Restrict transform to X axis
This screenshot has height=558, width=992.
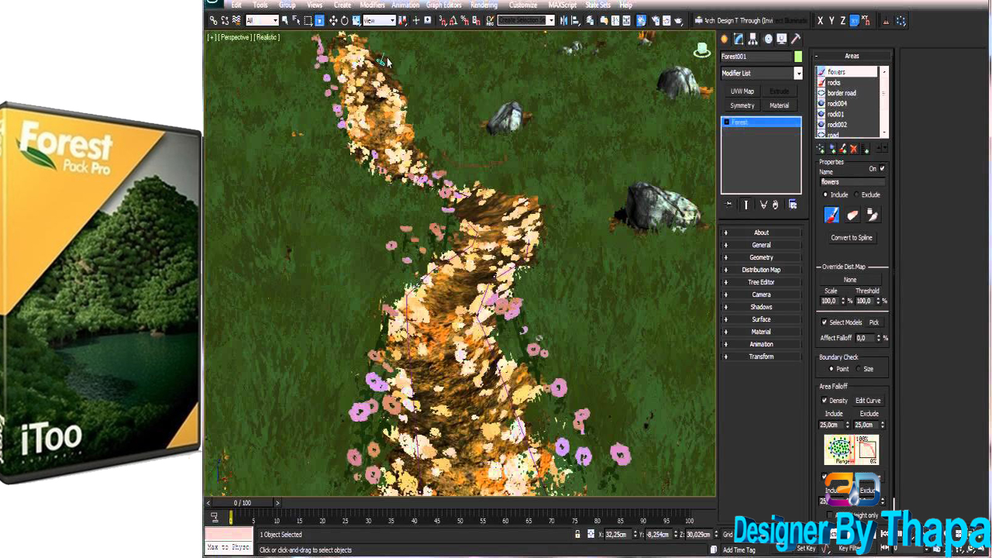(x=820, y=21)
